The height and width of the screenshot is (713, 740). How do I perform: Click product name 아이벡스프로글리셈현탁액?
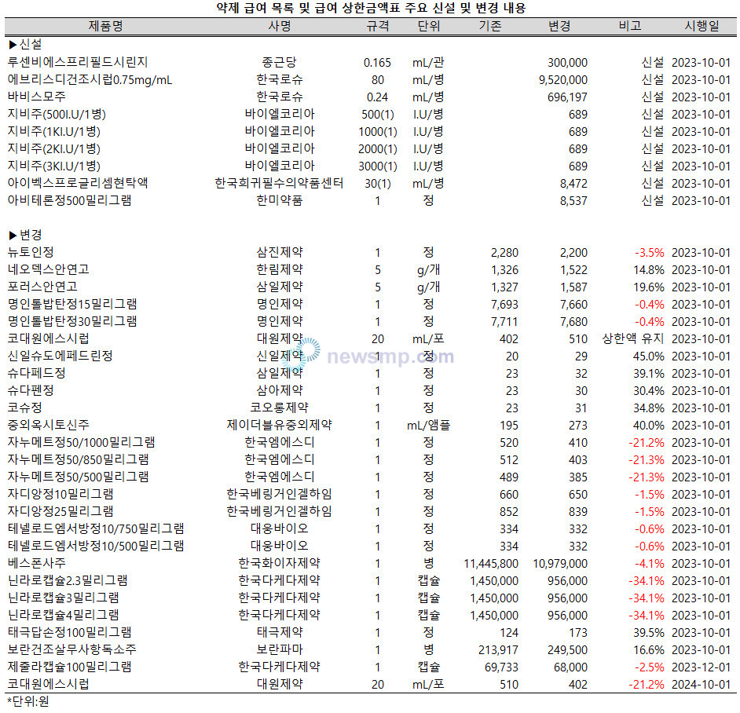pos(78,183)
